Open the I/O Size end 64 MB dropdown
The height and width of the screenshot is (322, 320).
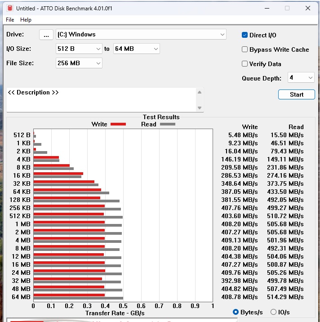(136, 49)
